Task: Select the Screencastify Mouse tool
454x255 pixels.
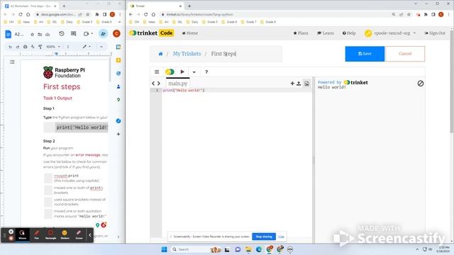Action: point(22,234)
